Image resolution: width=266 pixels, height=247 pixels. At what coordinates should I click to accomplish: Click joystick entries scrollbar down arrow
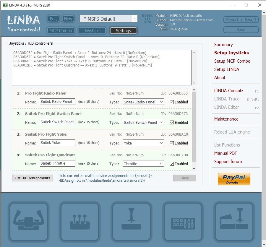pos(194,169)
